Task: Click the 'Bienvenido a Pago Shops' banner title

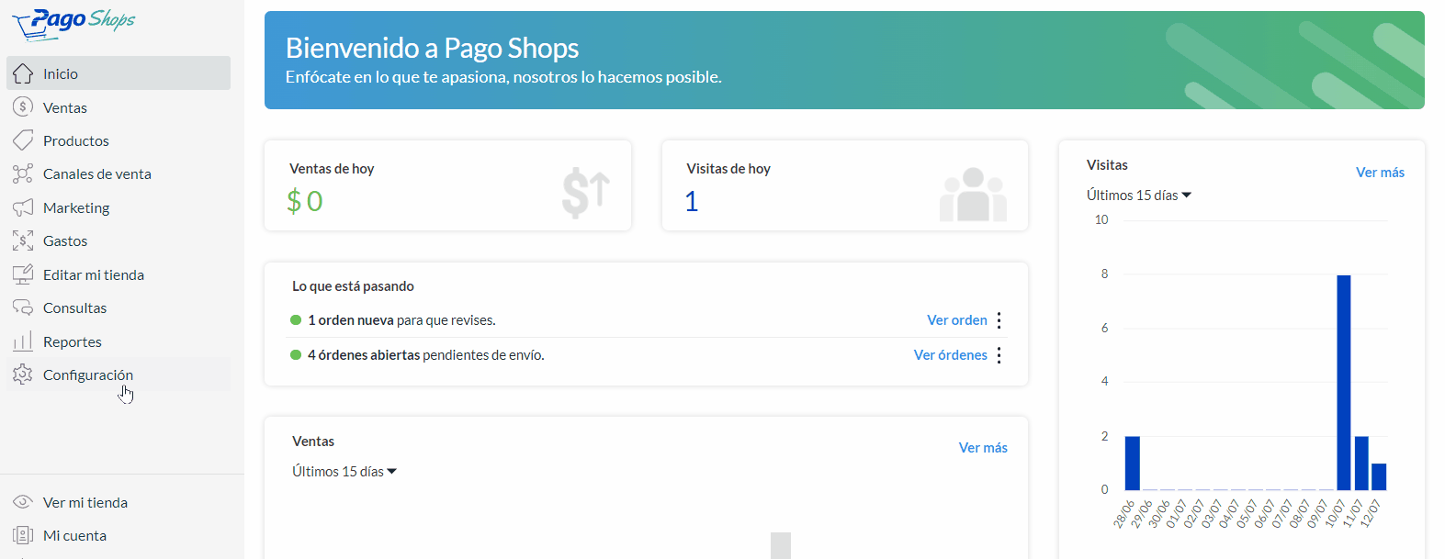Action: pos(432,48)
